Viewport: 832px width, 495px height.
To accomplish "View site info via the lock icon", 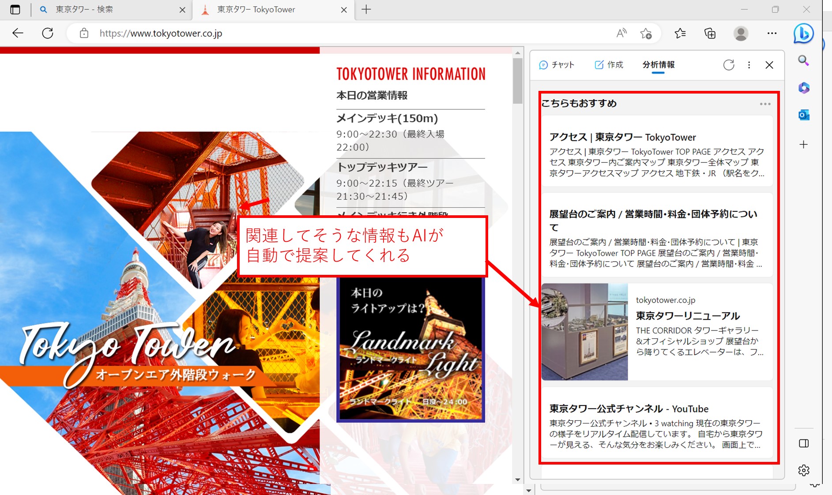I will click(84, 33).
